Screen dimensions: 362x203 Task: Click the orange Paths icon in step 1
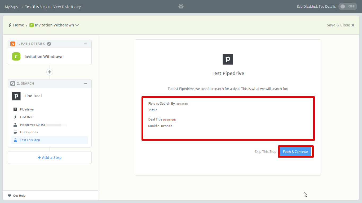point(12,44)
